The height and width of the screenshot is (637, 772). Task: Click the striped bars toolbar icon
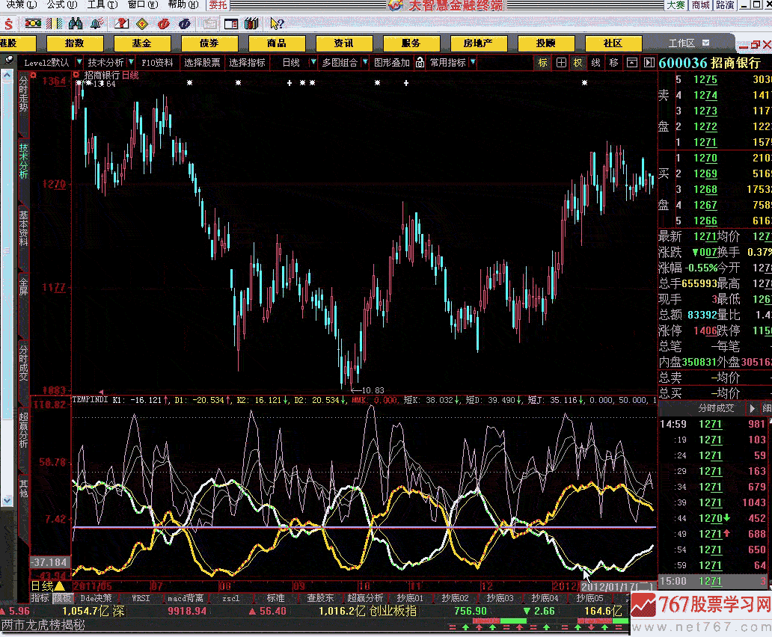coord(54,24)
